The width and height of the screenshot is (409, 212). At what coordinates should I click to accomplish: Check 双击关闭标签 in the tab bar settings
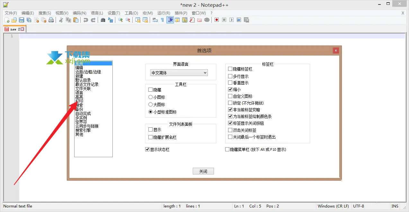point(230,130)
